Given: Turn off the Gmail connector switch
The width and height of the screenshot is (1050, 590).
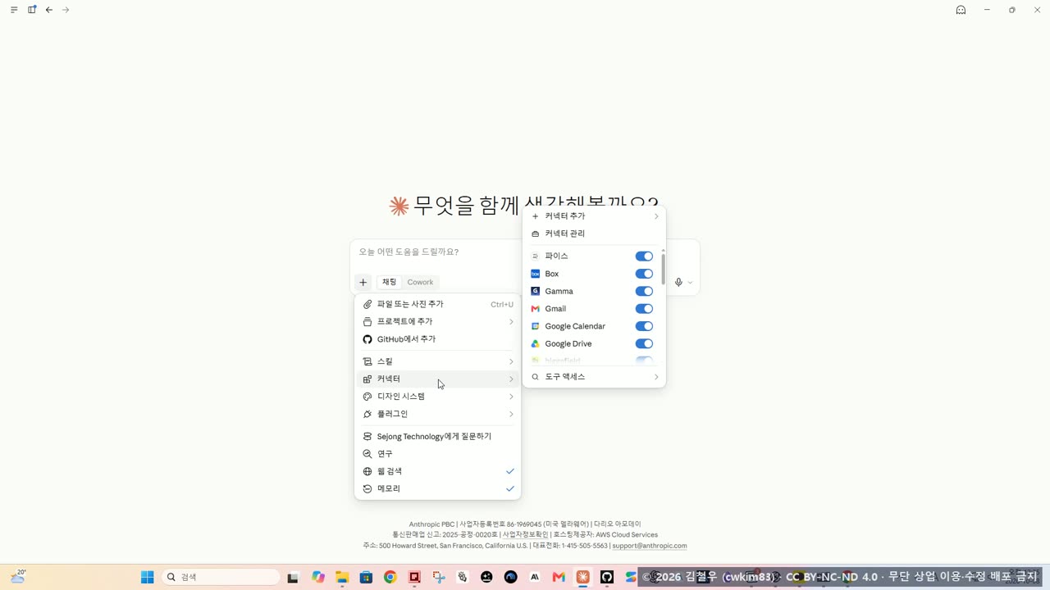Looking at the screenshot, I should coord(644,309).
